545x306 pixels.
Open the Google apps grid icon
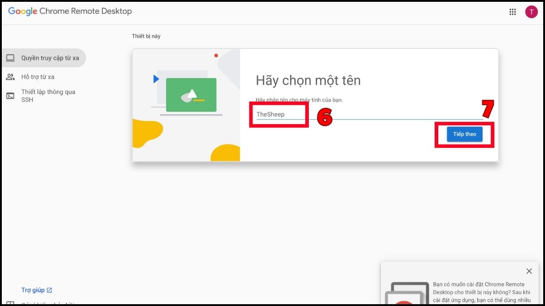coord(512,12)
